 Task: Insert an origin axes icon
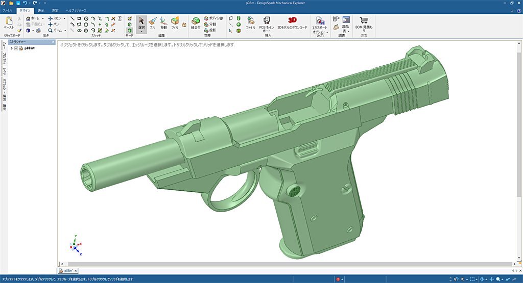(x=231, y=31)
